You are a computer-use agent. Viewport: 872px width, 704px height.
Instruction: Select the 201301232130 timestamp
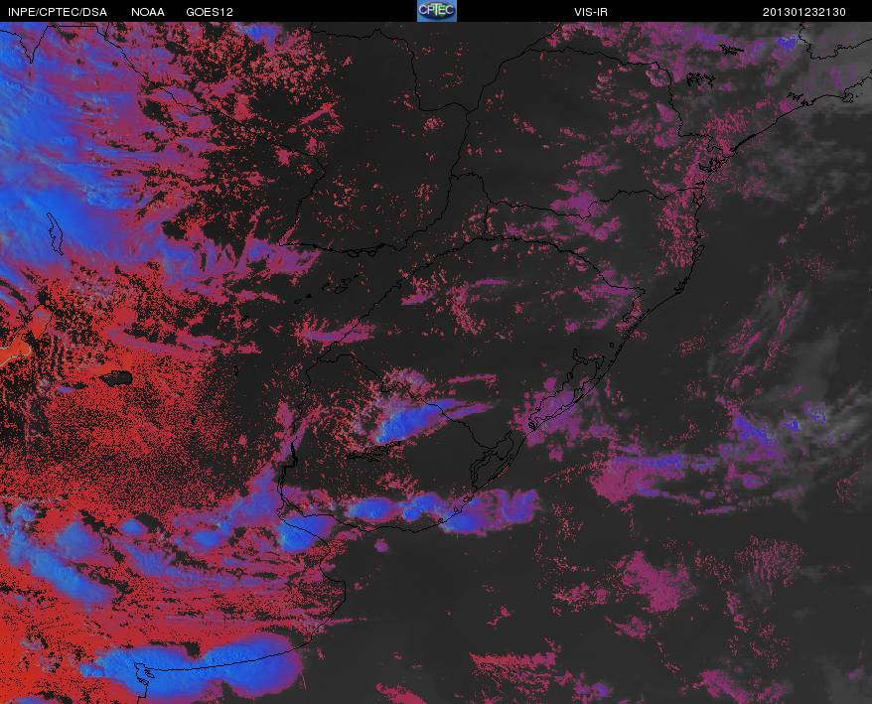coord(804,12)
